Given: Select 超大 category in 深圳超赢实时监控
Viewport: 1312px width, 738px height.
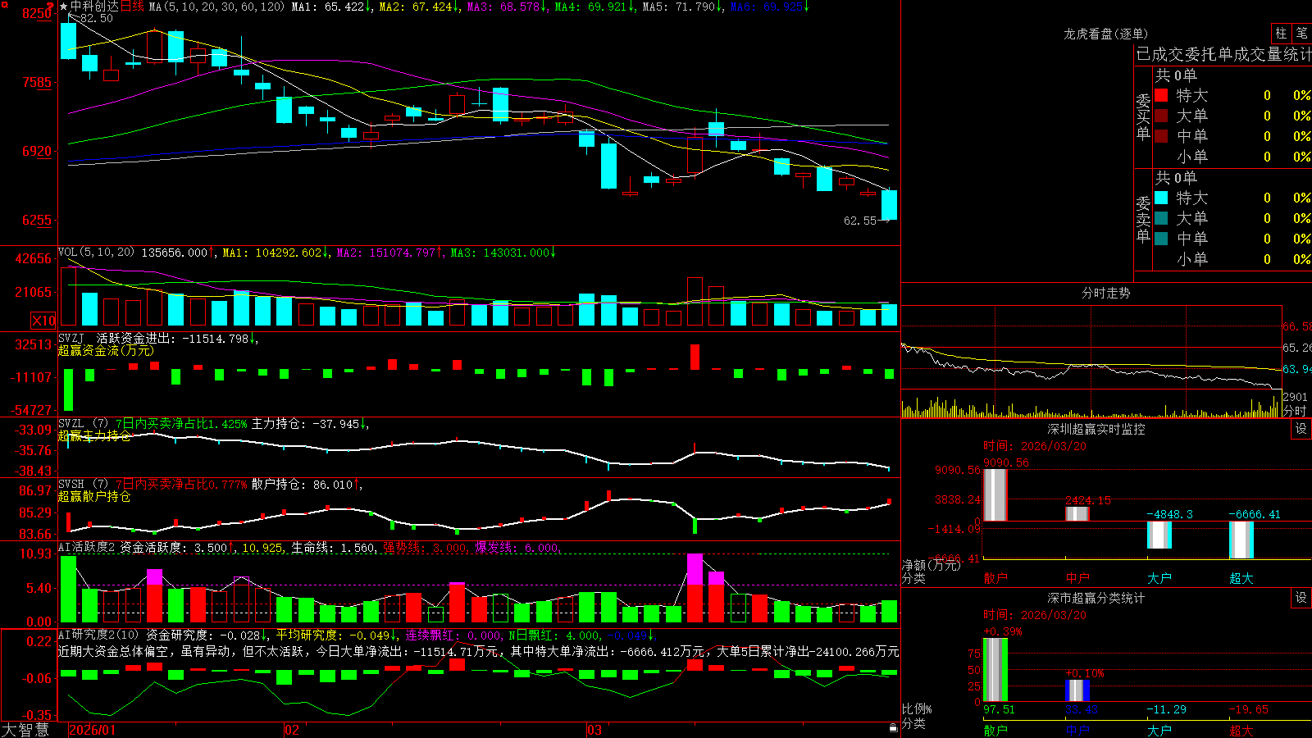Looking at the screenshot, I should coord(1241,578).
